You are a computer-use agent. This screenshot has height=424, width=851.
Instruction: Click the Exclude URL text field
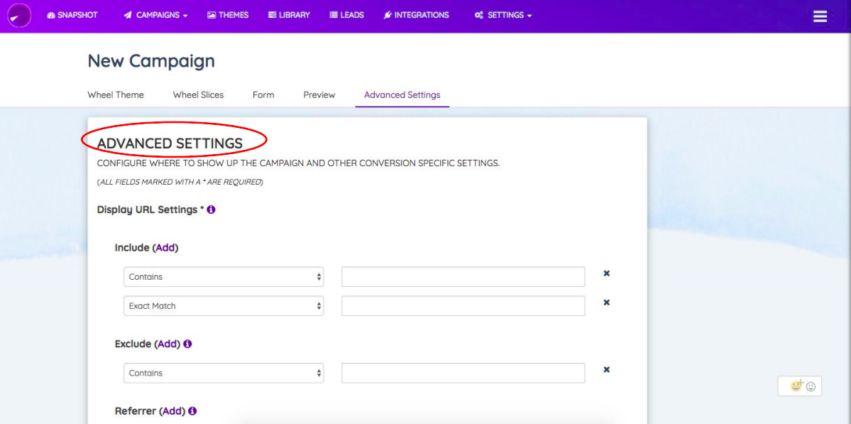tap(463, 373)
